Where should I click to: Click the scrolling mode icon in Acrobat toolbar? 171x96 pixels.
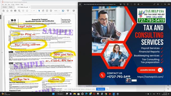point(68,11)
